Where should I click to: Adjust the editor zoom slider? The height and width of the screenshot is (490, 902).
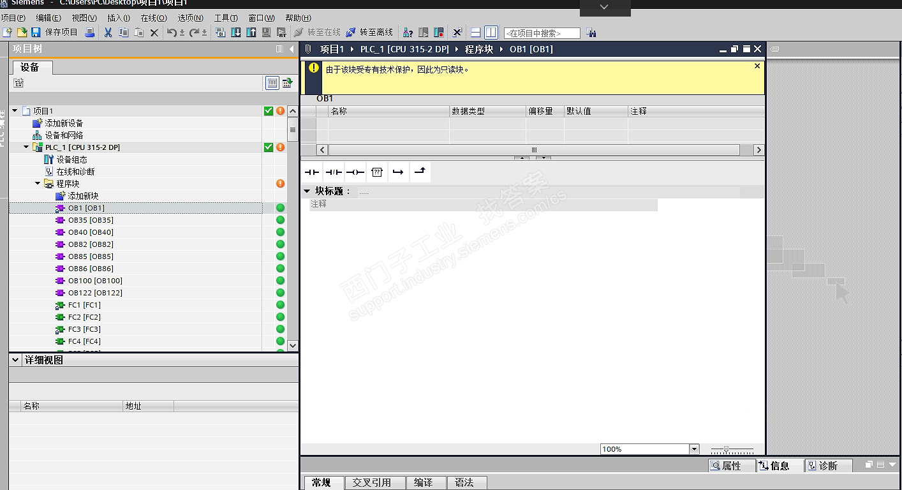[x=732, y=450]
